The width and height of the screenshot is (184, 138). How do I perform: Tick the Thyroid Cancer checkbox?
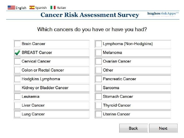99,106
